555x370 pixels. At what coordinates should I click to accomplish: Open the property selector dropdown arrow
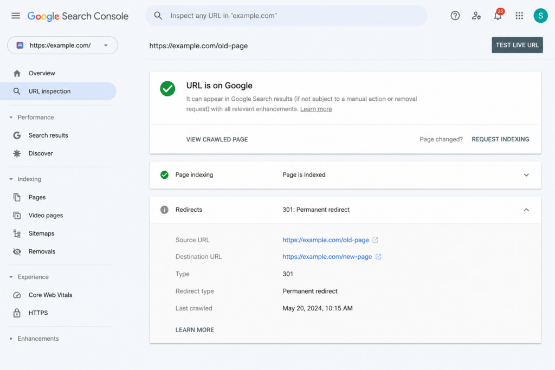106,46
